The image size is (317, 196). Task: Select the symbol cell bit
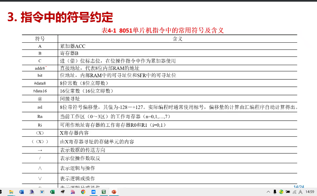[40, 75]
